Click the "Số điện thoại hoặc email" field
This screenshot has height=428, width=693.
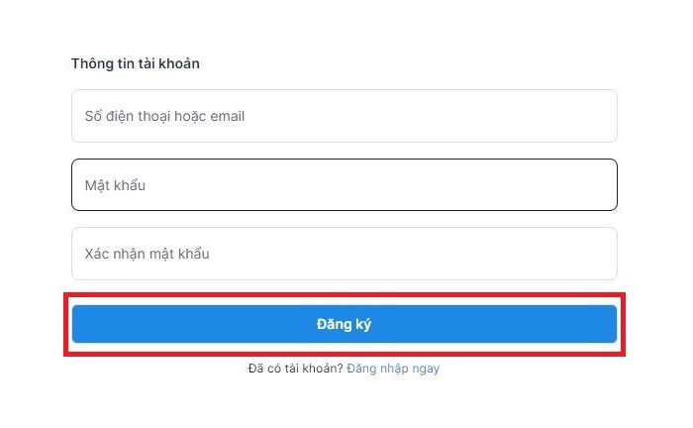(344, 116)
